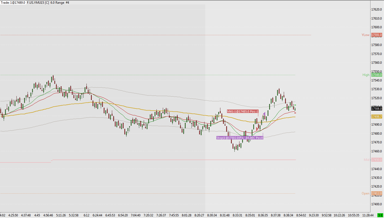The image size is (384, 218).
Task: Click the Open 17412.0 price tag
Action: (x=377, y=193)
